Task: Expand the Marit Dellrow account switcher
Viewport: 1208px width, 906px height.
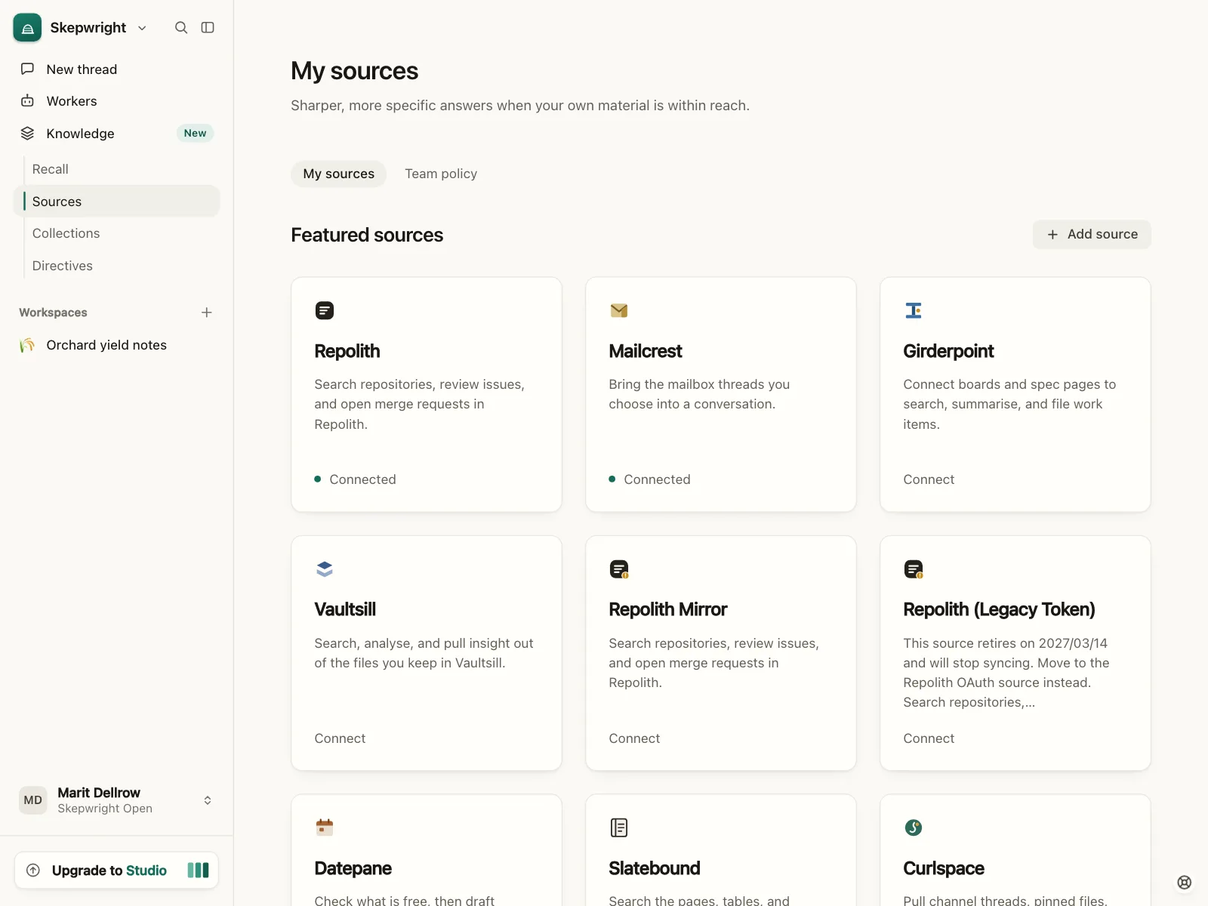Action: (x=207, y=800)
